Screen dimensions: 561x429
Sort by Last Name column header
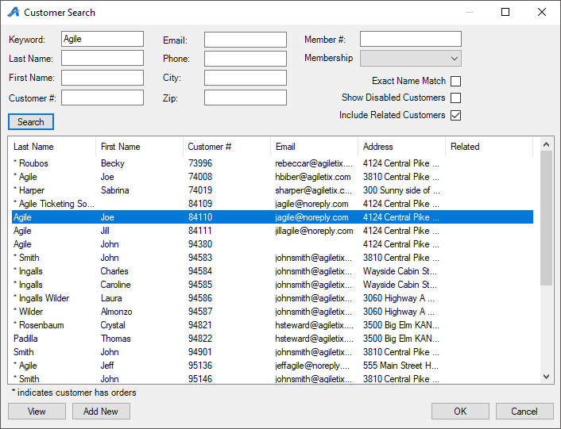pos(53,147)
